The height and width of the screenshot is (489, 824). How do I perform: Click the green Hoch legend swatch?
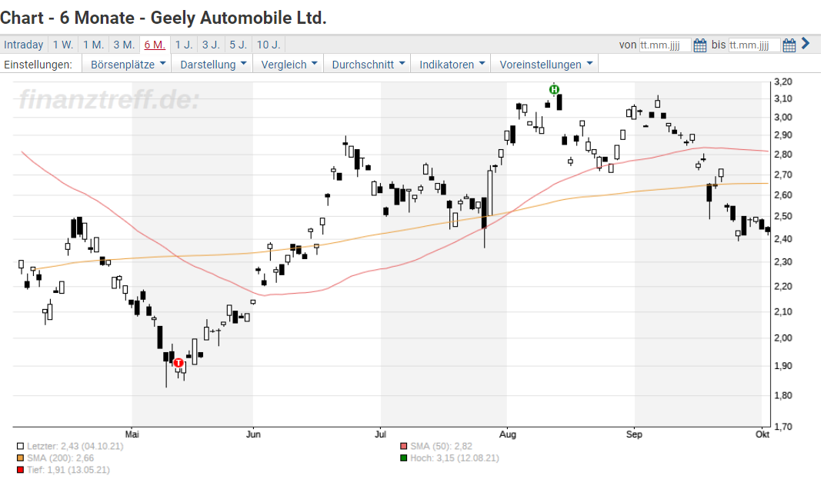[404, 458]
